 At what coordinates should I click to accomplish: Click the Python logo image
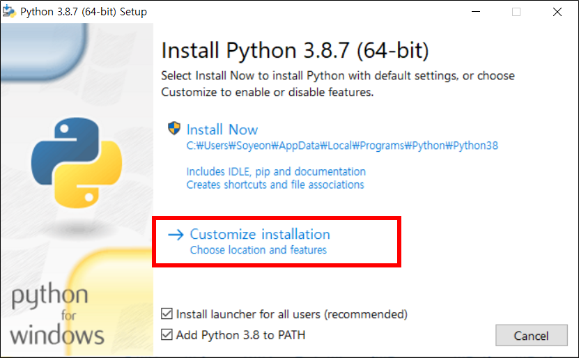77,162
